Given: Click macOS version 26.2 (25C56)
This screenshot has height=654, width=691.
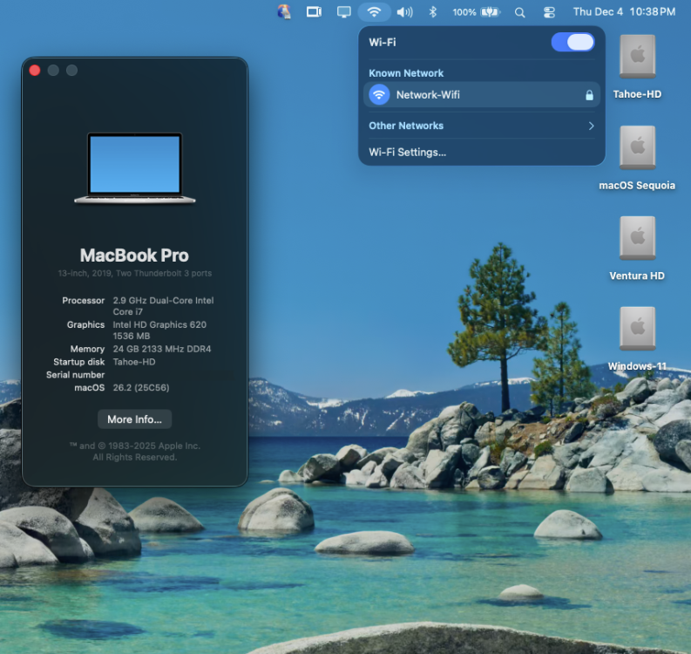Looking at the screenshot, I should [x=141, y=388].
